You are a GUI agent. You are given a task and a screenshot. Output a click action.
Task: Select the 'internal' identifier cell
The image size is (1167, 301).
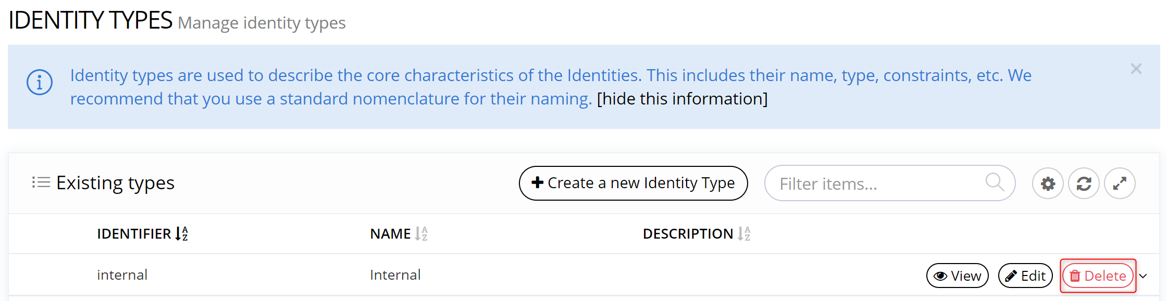(x=122, y=275)
